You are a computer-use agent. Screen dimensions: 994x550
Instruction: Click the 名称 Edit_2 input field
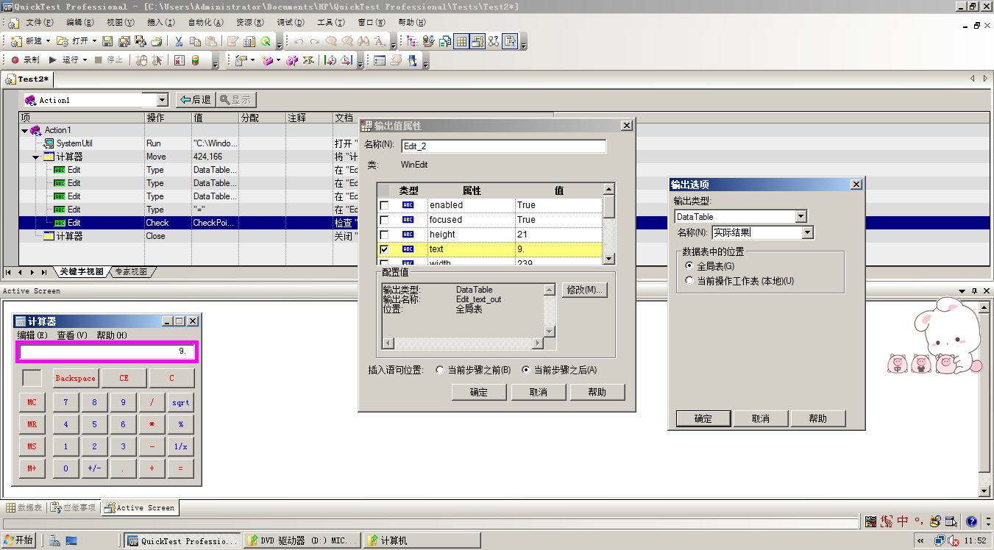click(x=503, y=146)
